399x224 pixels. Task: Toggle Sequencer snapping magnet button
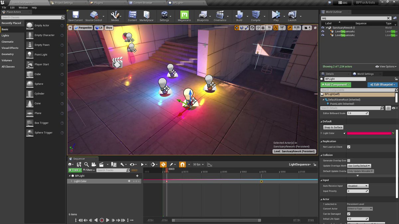[x=182, y=164]
